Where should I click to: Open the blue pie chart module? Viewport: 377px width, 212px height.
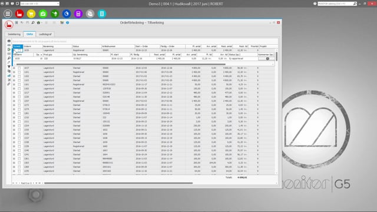click(67, 14)
